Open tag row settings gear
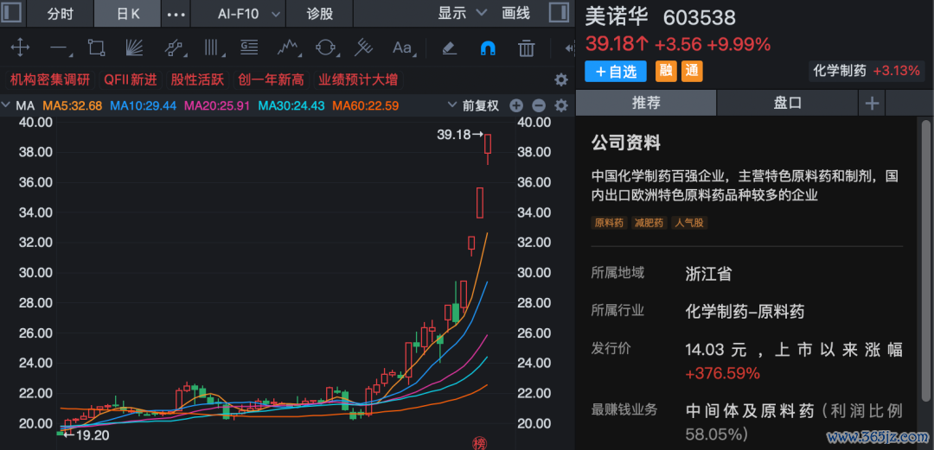Image resolution: width=934 pixels, height=450 pixels. click(560, 80)
